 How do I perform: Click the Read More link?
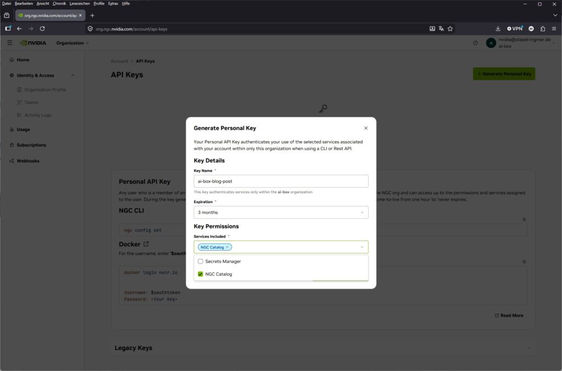(509, 316)
